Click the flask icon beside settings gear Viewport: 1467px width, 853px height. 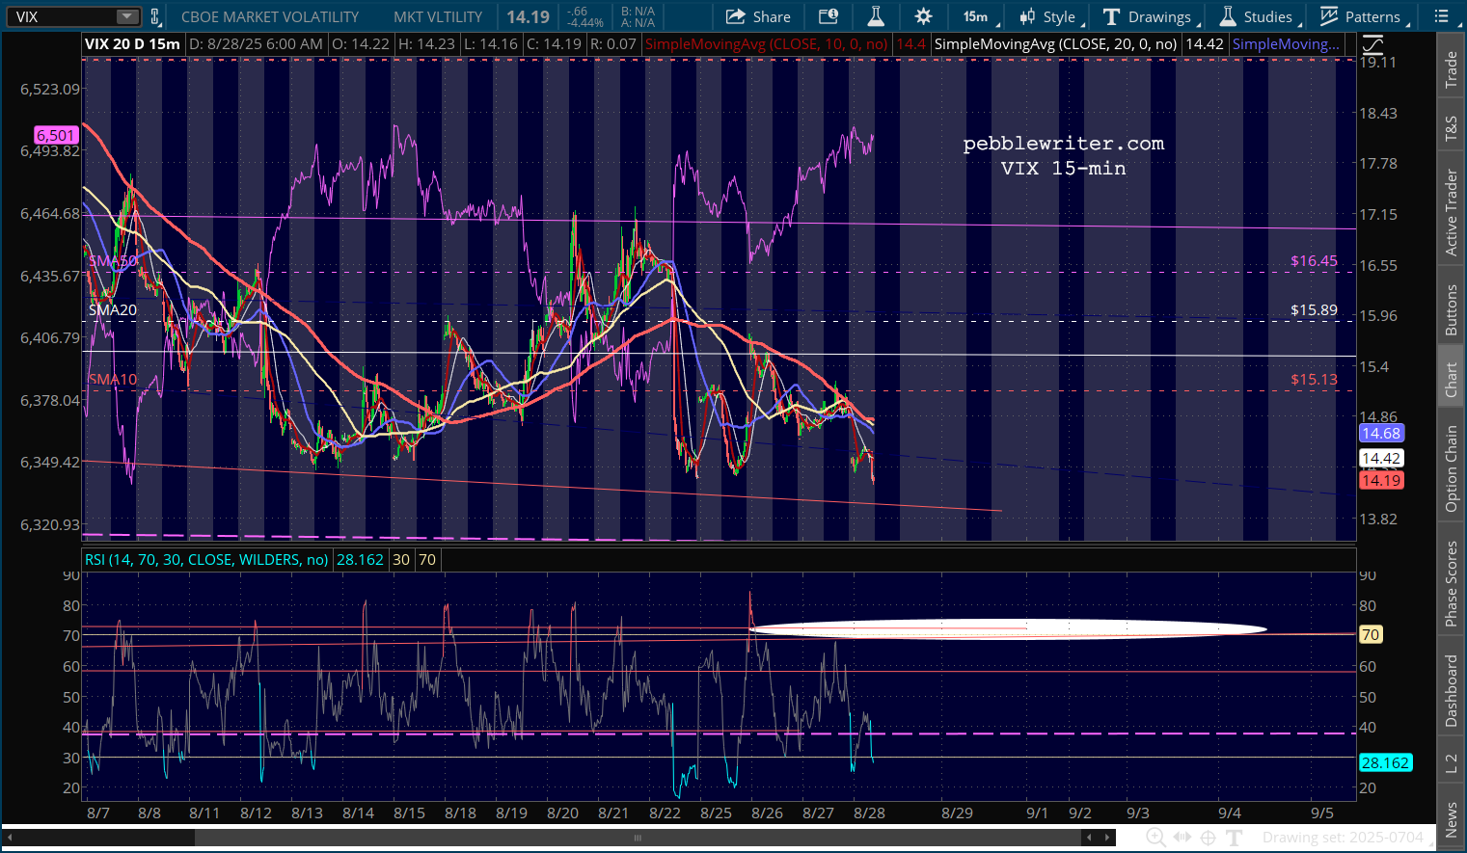(x=876, y=16)
